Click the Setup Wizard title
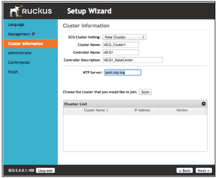The height and width of the screenshot is (178, 217). tap(89, 11)
